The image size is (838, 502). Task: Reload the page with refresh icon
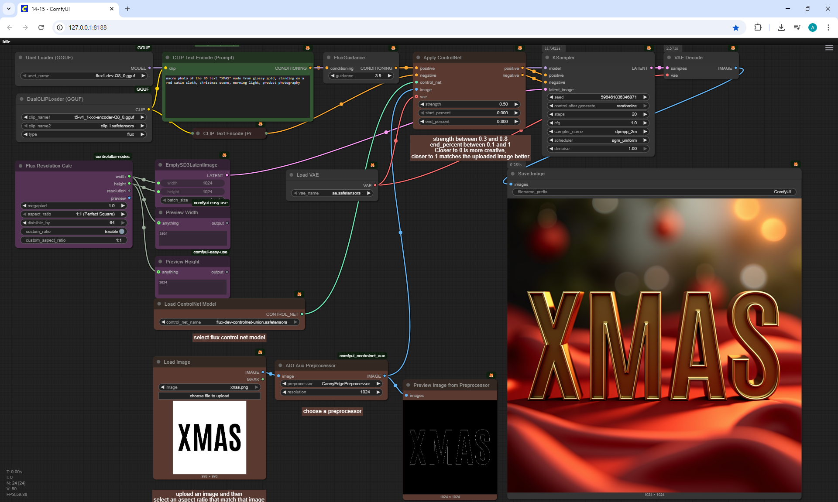[x=41, y=27]
